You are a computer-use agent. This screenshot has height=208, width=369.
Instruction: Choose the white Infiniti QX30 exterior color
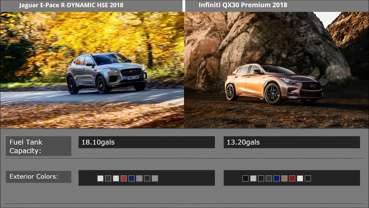click(300, 178)
